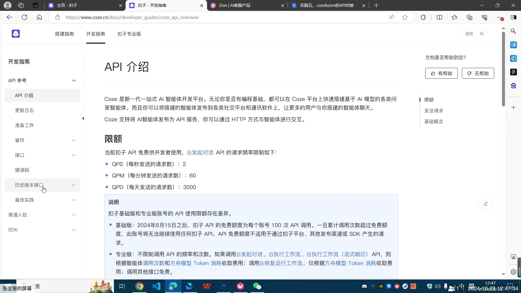Expand the 鉴权 sidebar section
Image resolution: width=521 pixels, height=293 pixels.
pyautogui.click(x=74, y=140)
